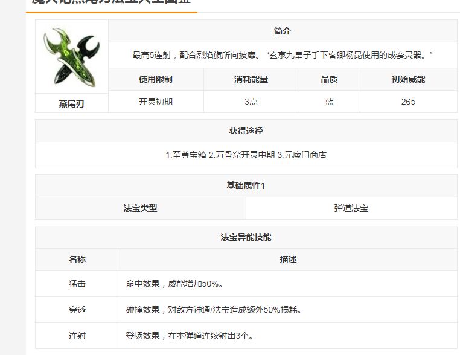Screen dimensions: 460x355
Task: Click the 法宝异能技能 section header
Action: (246, 237)
